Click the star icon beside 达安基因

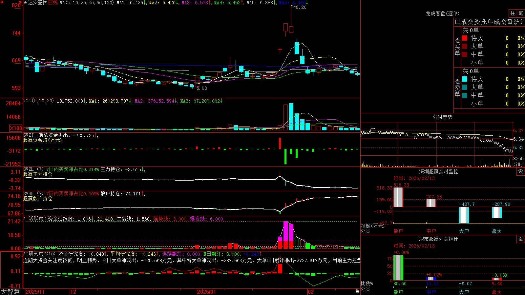coord(26,3)
